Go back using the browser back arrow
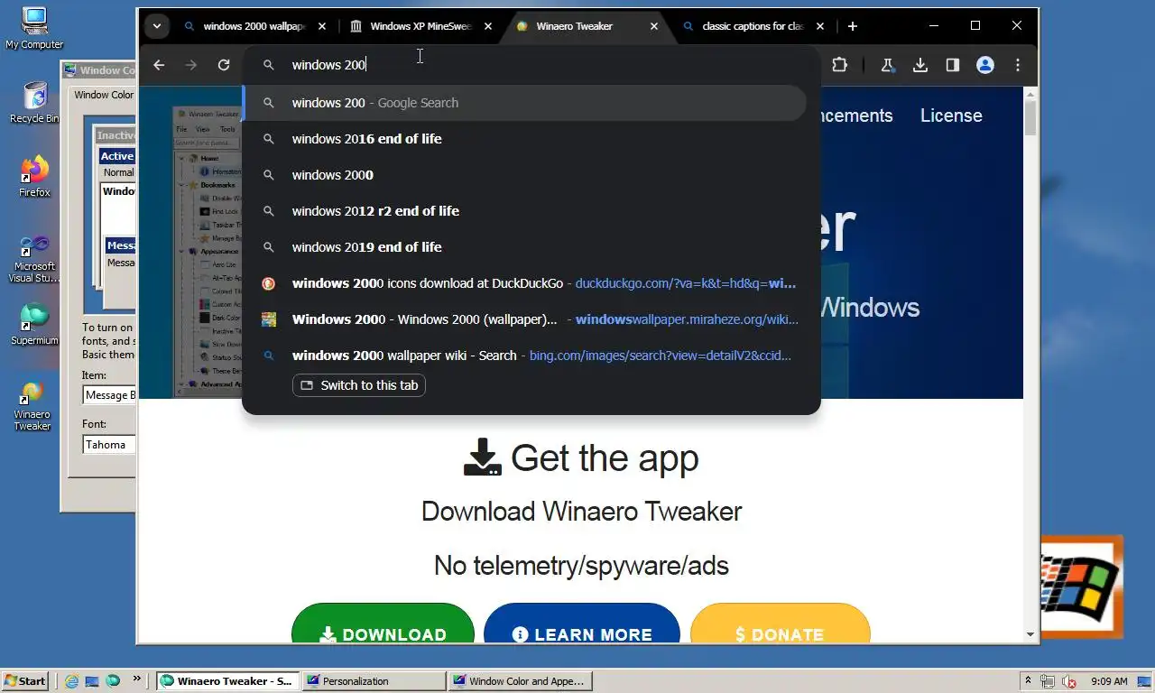 (x=159, y=65)
